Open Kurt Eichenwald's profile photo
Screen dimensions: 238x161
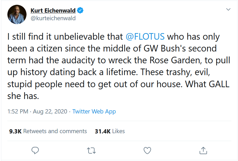(x=17, y=14)
